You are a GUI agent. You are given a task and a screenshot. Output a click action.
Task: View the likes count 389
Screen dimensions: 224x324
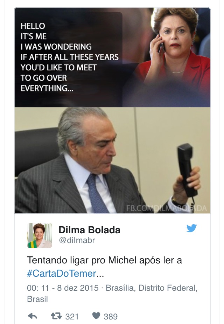[111, 316]
